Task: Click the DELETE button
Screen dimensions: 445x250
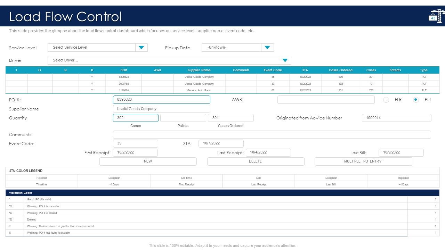Action: (256, 161)
